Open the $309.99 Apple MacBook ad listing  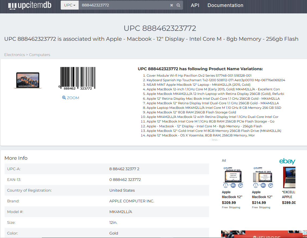(232, 188)
